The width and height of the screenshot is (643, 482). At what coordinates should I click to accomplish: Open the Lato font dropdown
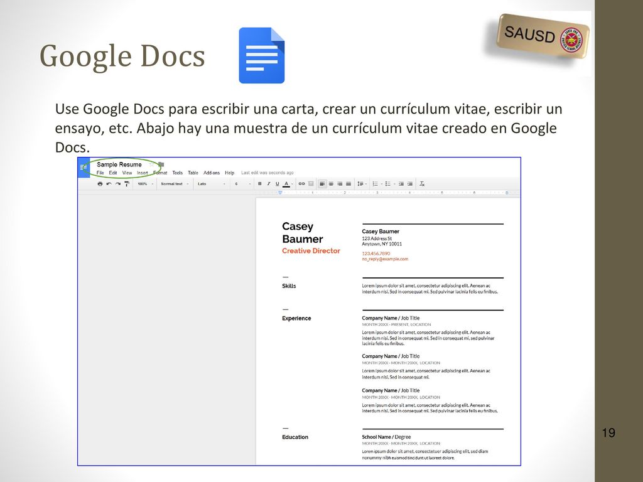211,184
